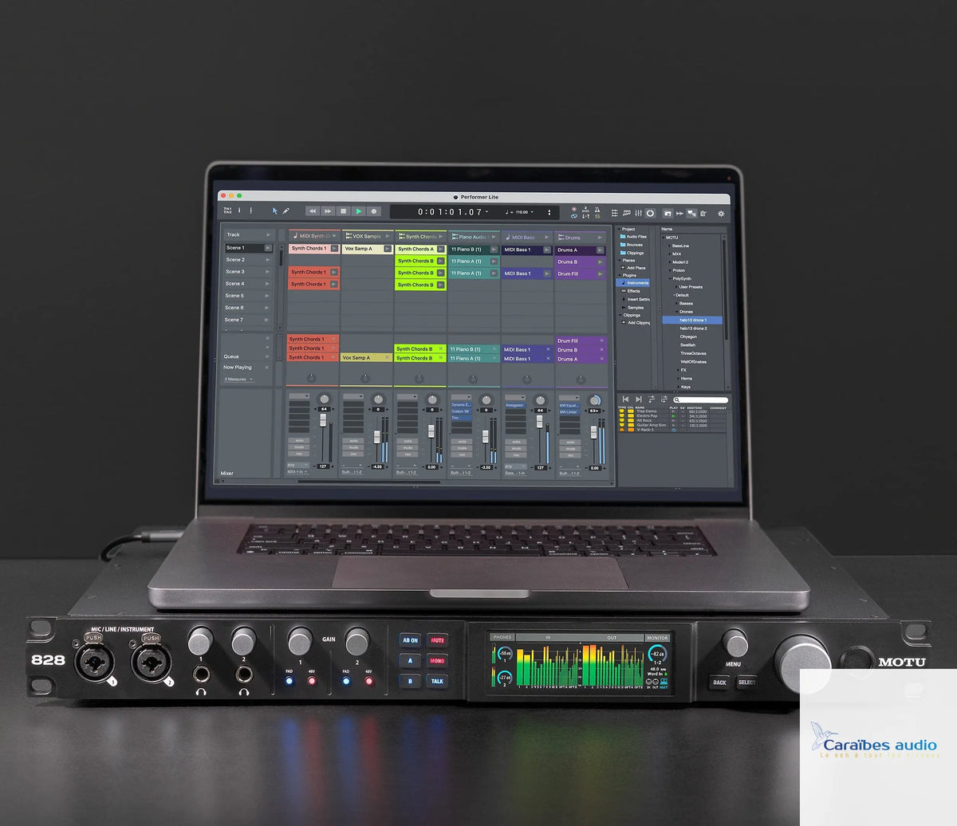This screenshot has width=957, height=826.
Task: Click the search field in chunks panel
Action: tap(700, 399)
